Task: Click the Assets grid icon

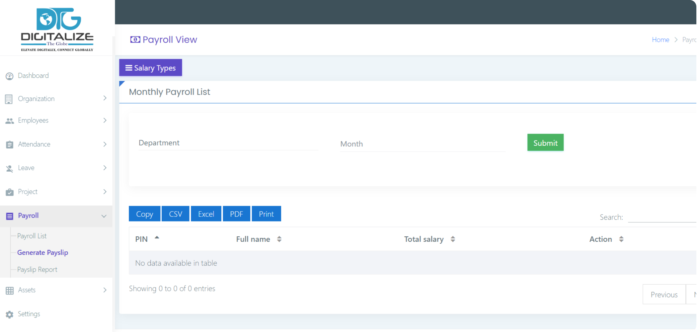Action: (x=10, y=290)
